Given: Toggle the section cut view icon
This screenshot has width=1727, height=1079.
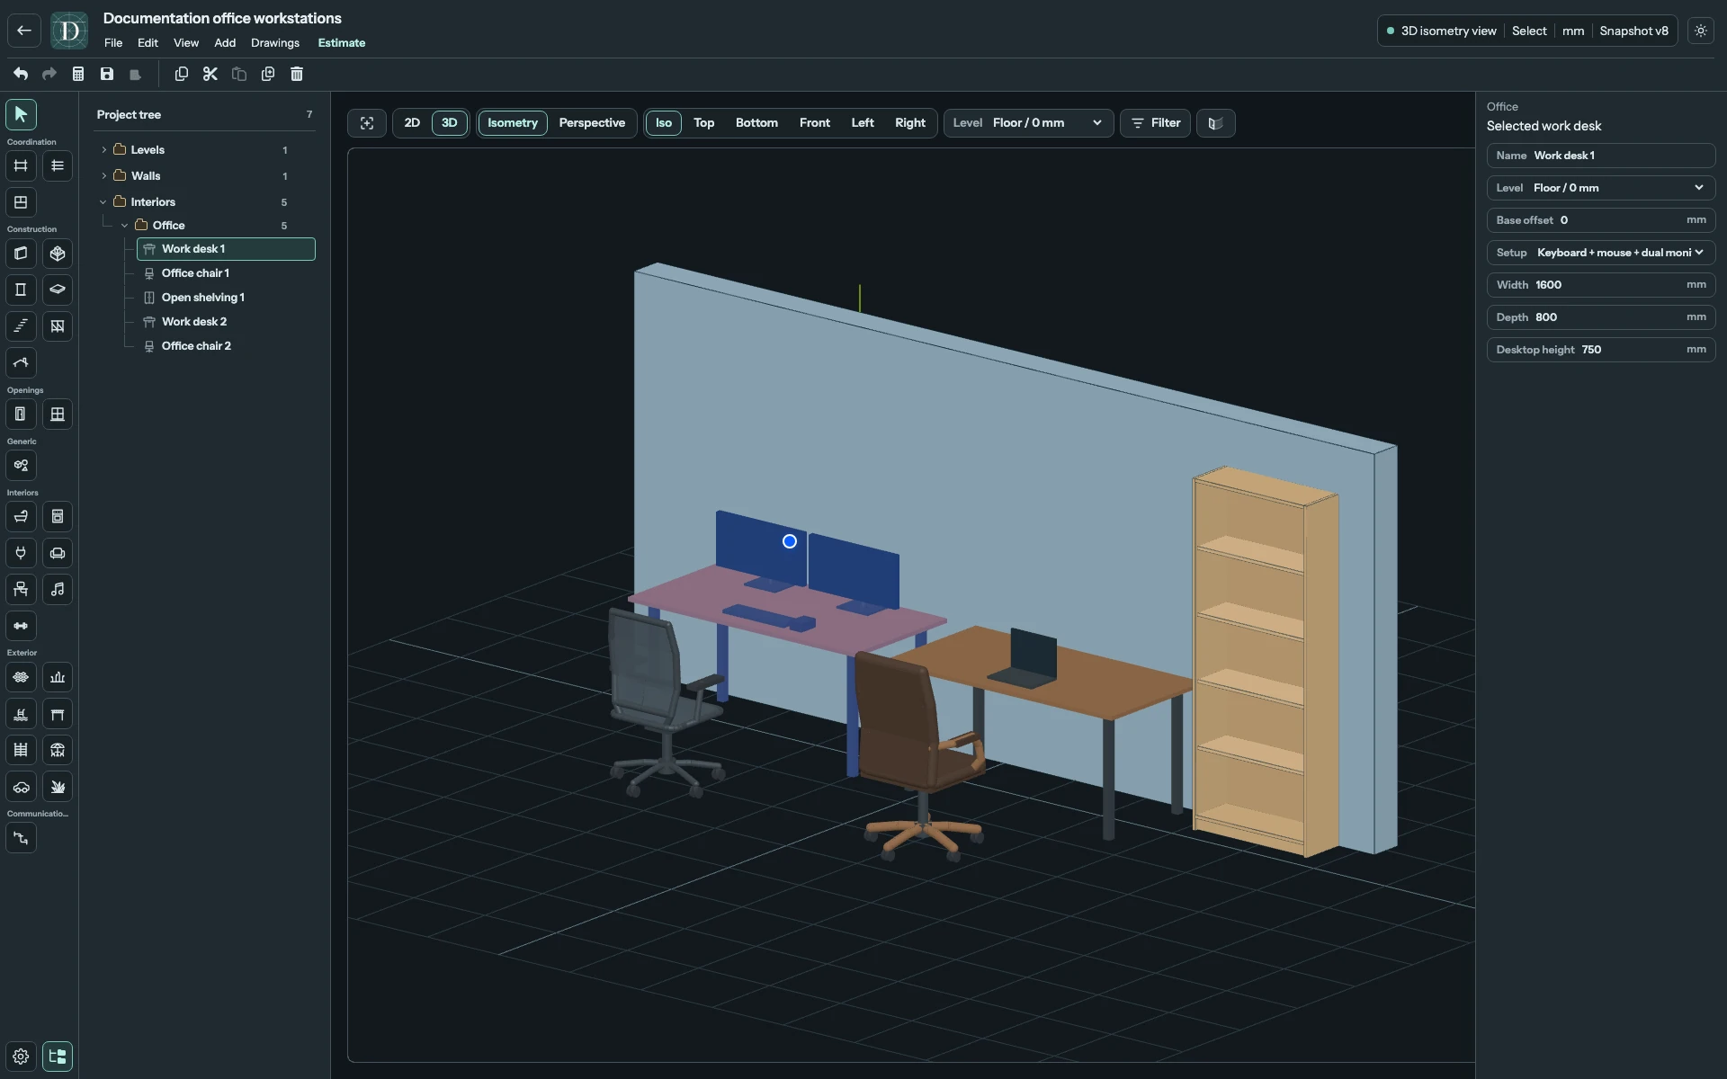Looking at the screenshot, I should coord(1216,123).
